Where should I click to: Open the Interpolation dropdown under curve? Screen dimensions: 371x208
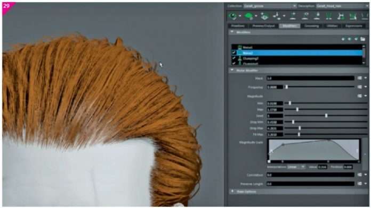click(x=296, y=167)
